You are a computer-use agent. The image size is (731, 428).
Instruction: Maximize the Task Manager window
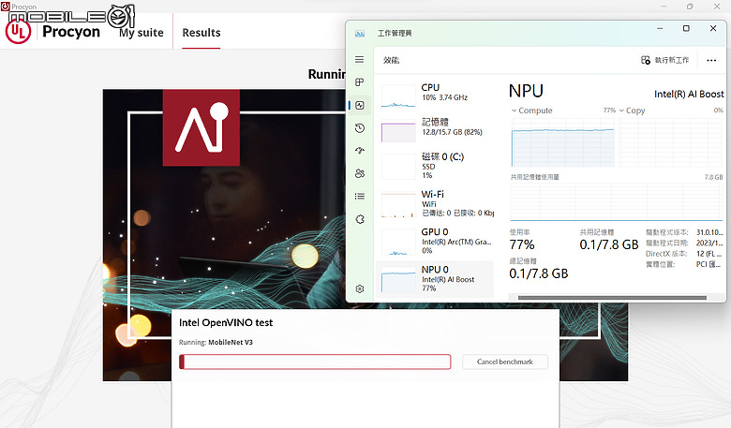(686, 28)
